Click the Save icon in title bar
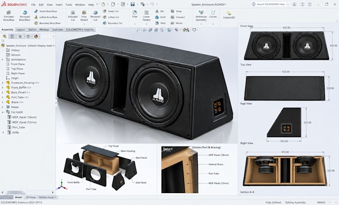The height and width of the screenshot is (205, 339). (133, 4)
